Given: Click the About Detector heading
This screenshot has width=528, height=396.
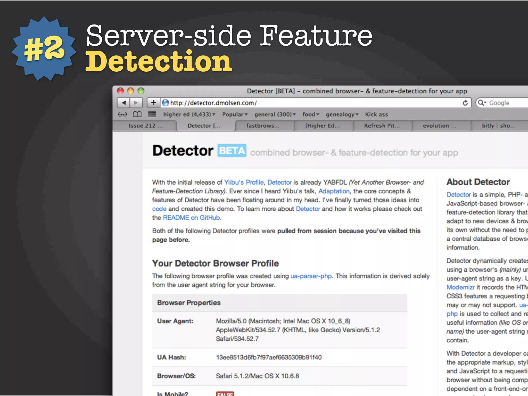Looking at the screenshot, I should (x=478, y=182).
